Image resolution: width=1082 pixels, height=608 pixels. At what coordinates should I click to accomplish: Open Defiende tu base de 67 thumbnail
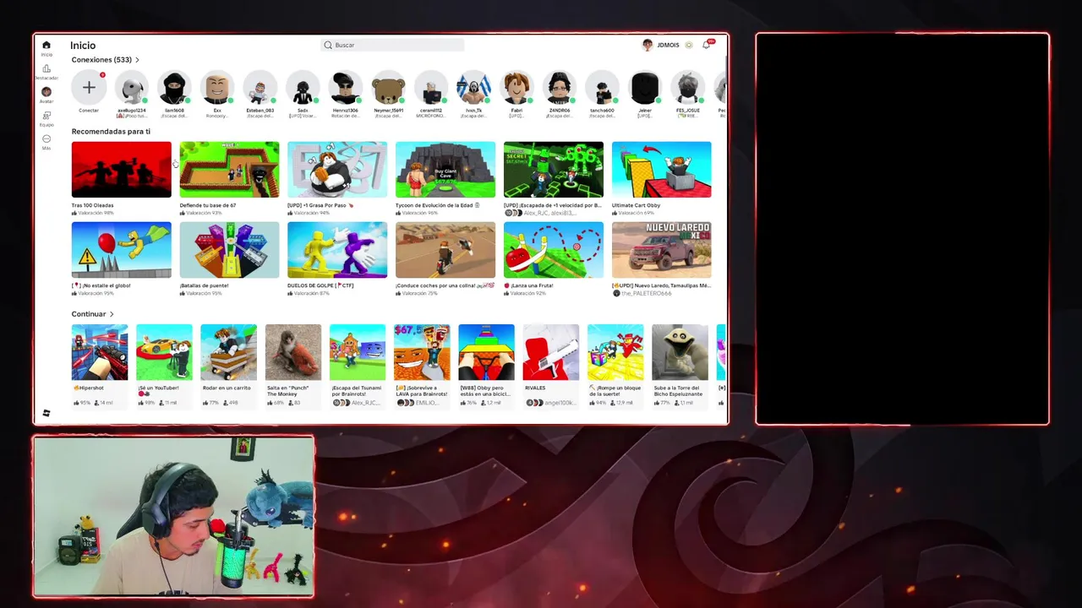point(229,170)
